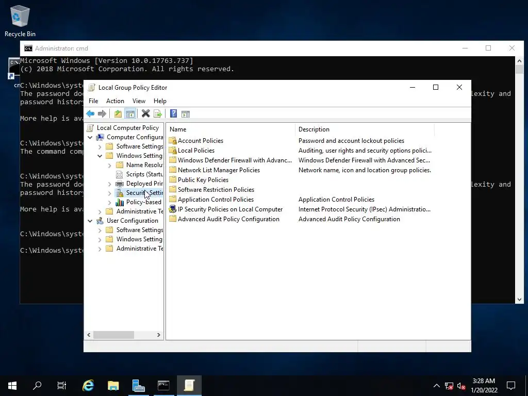This screenshot has width=528, height=396.
Task: Select Software Settings under User Configuration
Action: tap(140, 230)
